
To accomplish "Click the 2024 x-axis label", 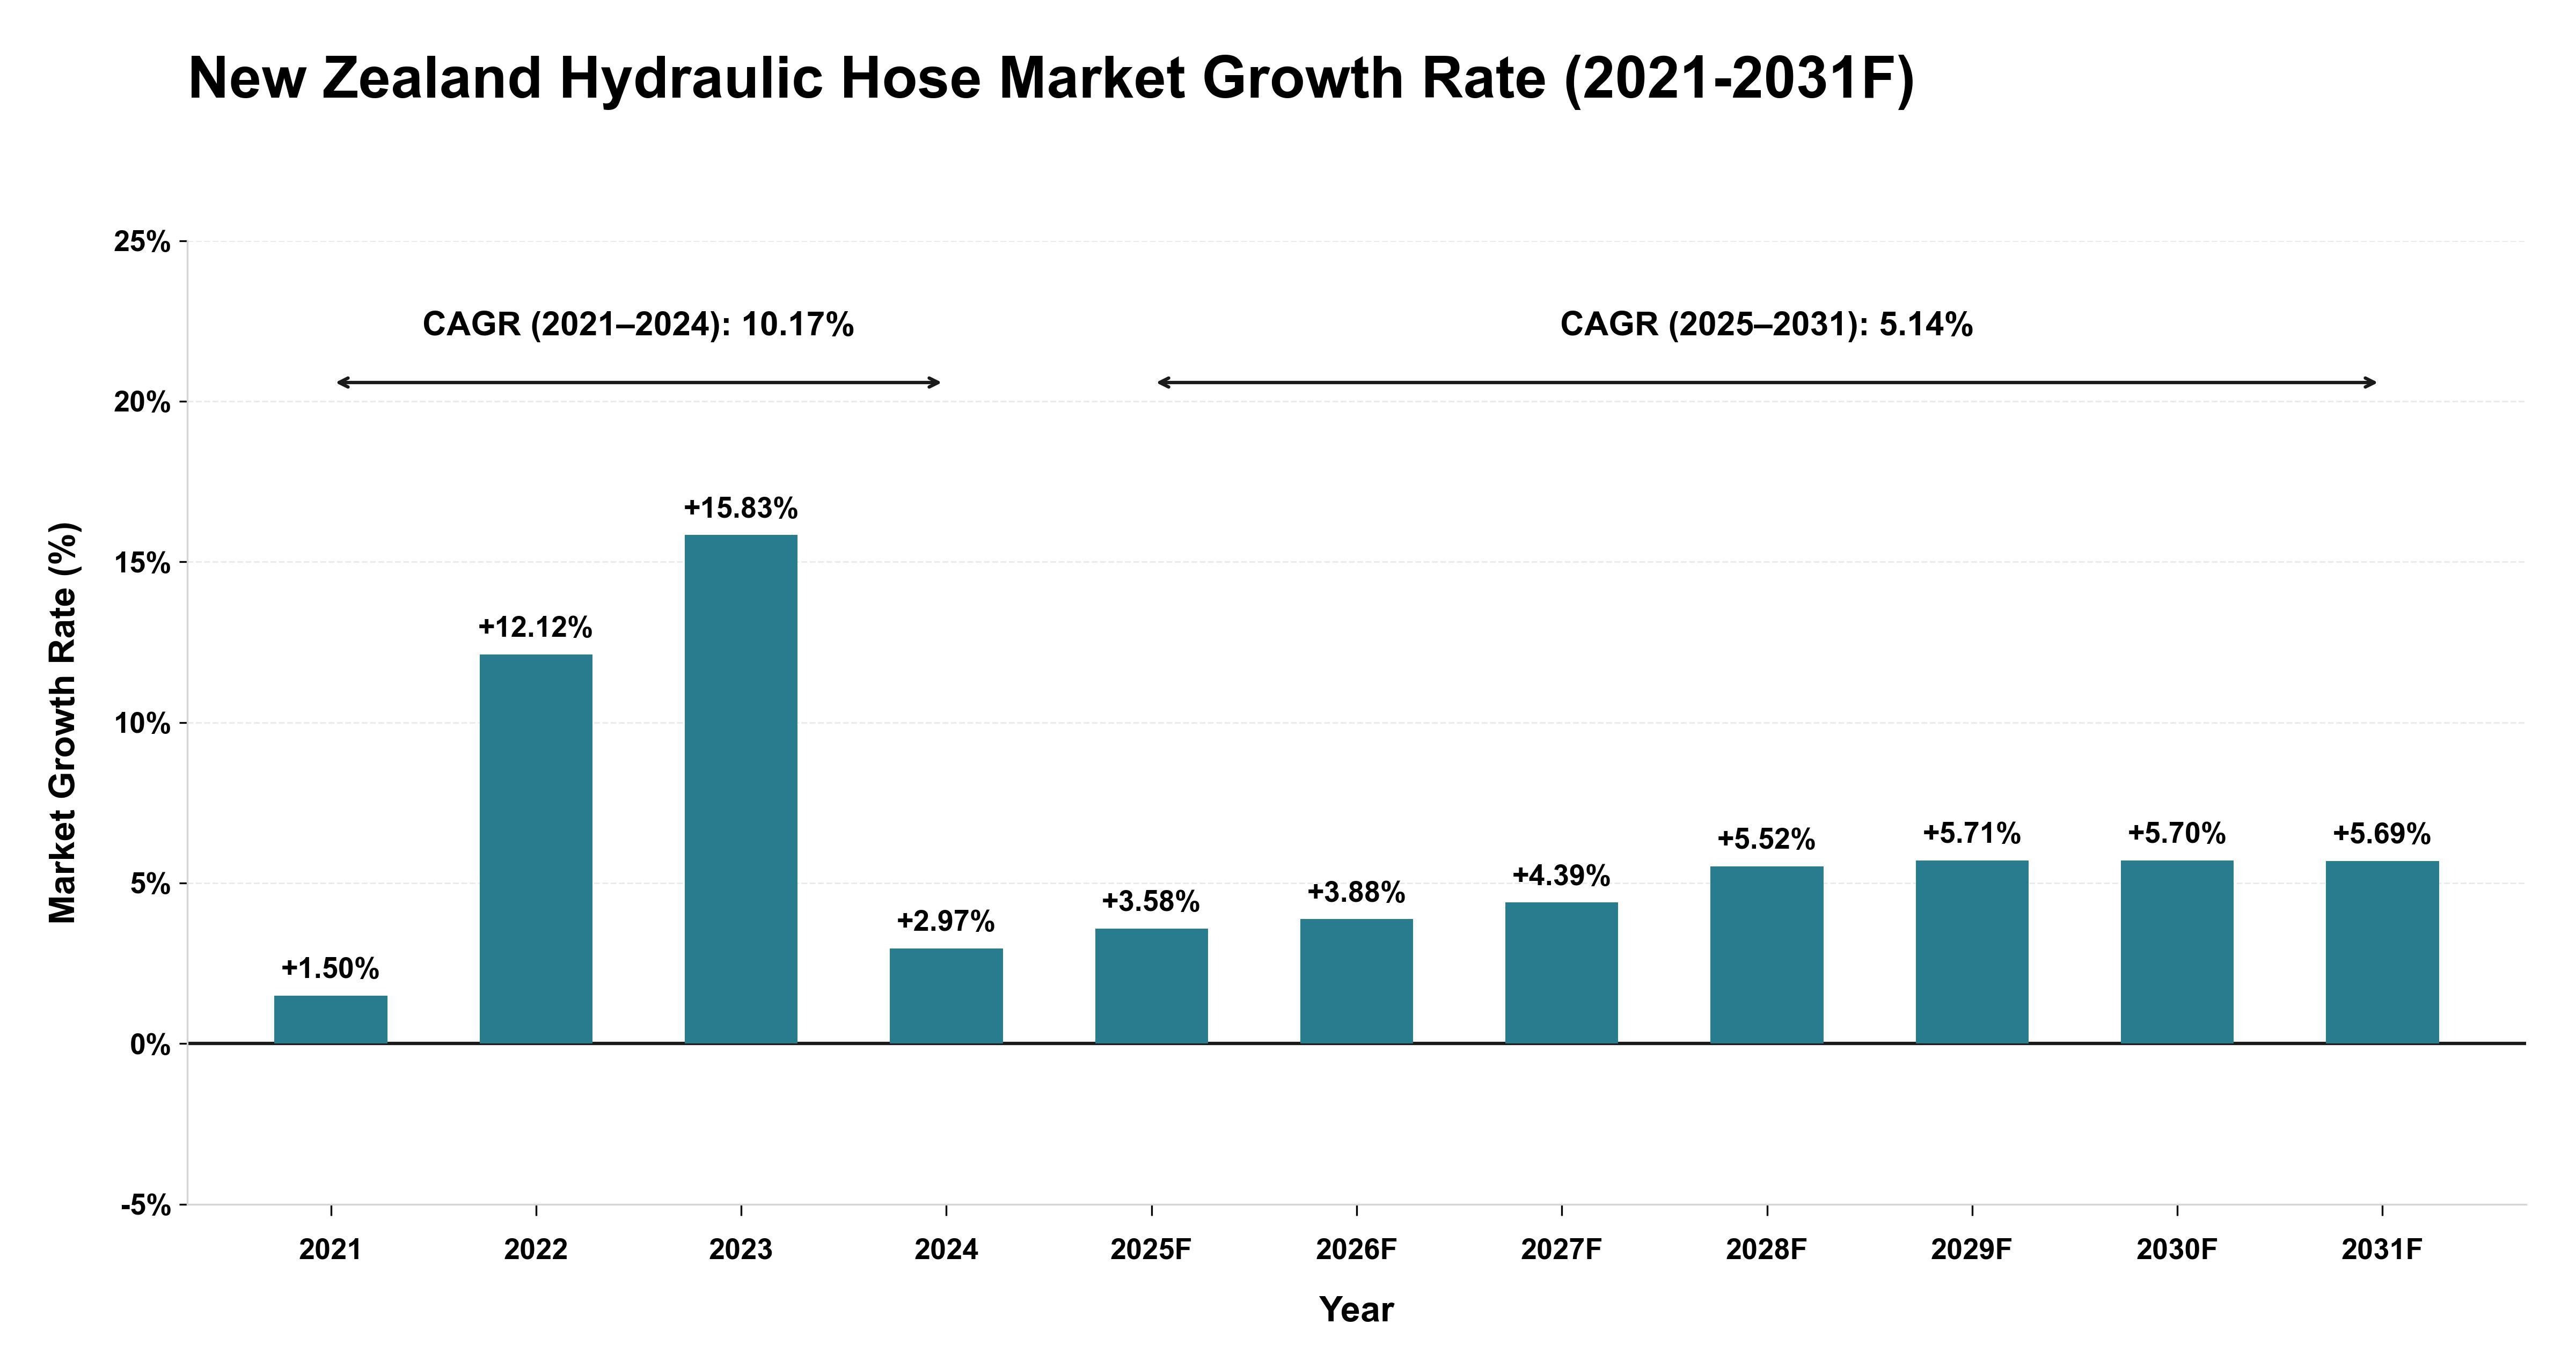I will (946, 1250).
